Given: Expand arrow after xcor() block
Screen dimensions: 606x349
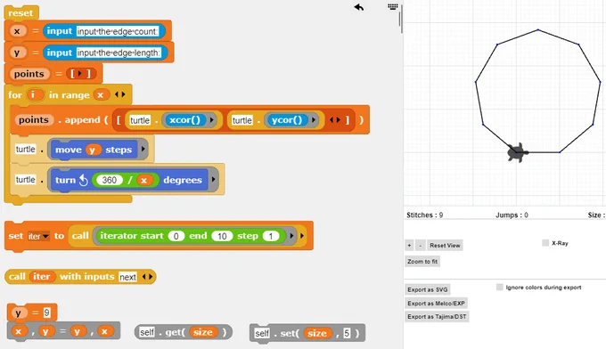Looking at the screenshot, I should [x=212, y=120].
